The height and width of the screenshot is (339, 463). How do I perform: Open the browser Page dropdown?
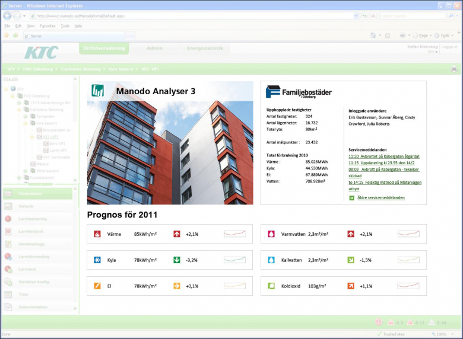[x=423, y=36]
